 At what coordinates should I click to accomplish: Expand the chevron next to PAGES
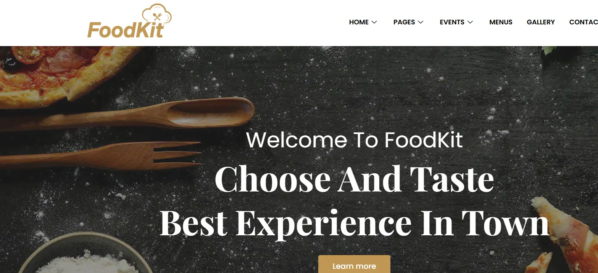[421, 22]
